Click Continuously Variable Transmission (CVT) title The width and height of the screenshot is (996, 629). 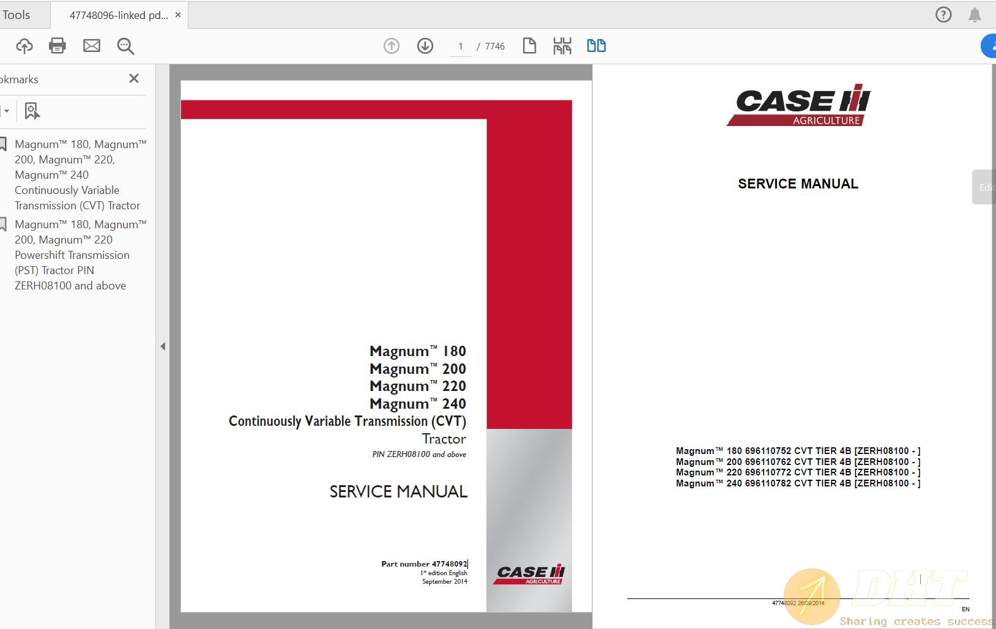(347, 422)
